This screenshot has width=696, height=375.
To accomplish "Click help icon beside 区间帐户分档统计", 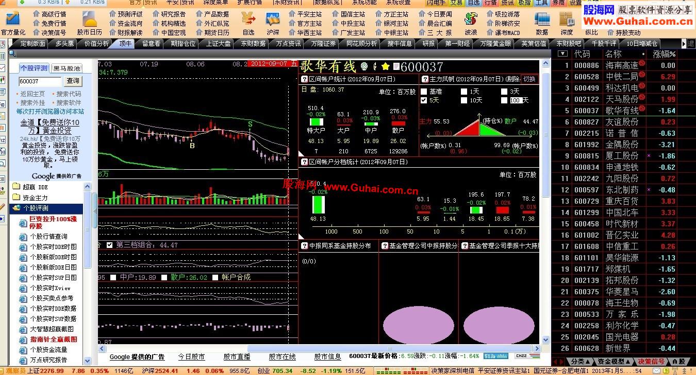I will [304, 162].
